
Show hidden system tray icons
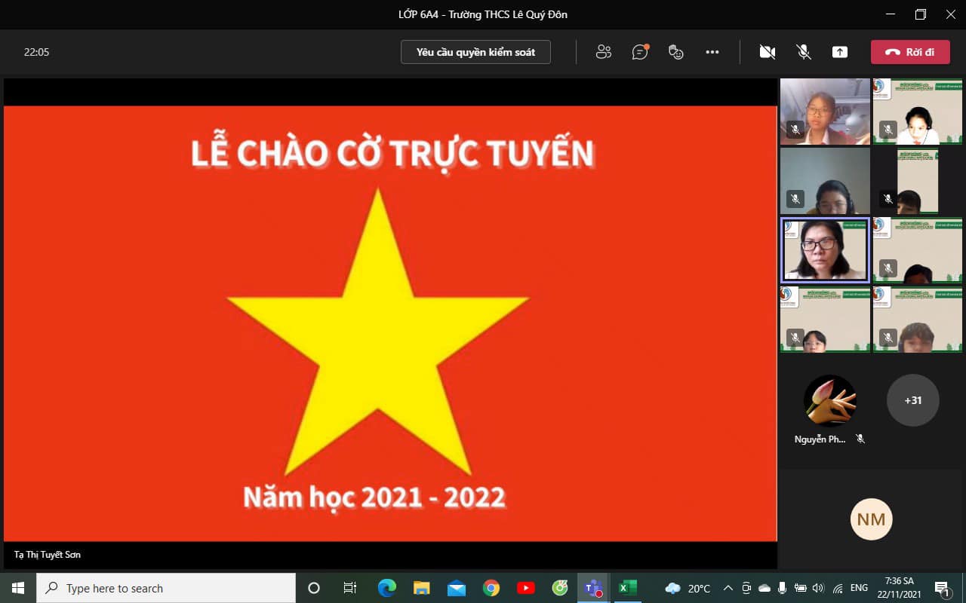pos(728,588)
